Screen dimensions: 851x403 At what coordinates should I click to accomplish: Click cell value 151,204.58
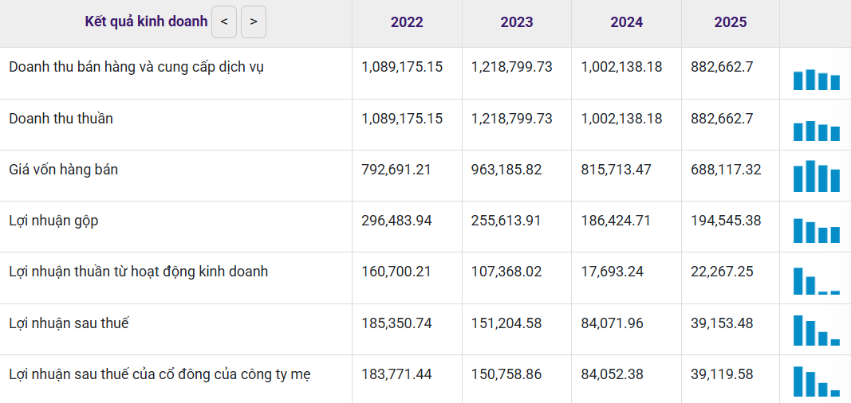click(506, 323)
